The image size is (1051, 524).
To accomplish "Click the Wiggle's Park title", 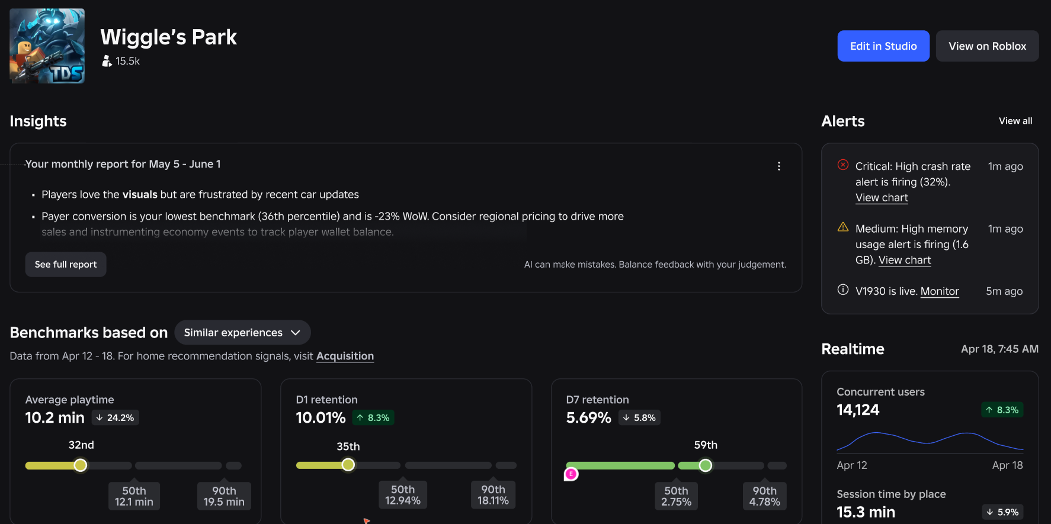I will point(169,37).
